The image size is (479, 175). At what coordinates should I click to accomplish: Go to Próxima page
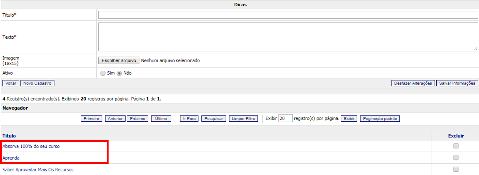coord(138,118)
